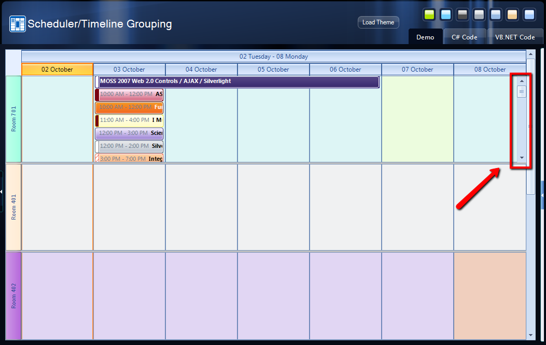The height and width of the screenshot is (345, 546).
Task: Click the Room 701 inner scrollbar thumb
Action: coord(522,92)
